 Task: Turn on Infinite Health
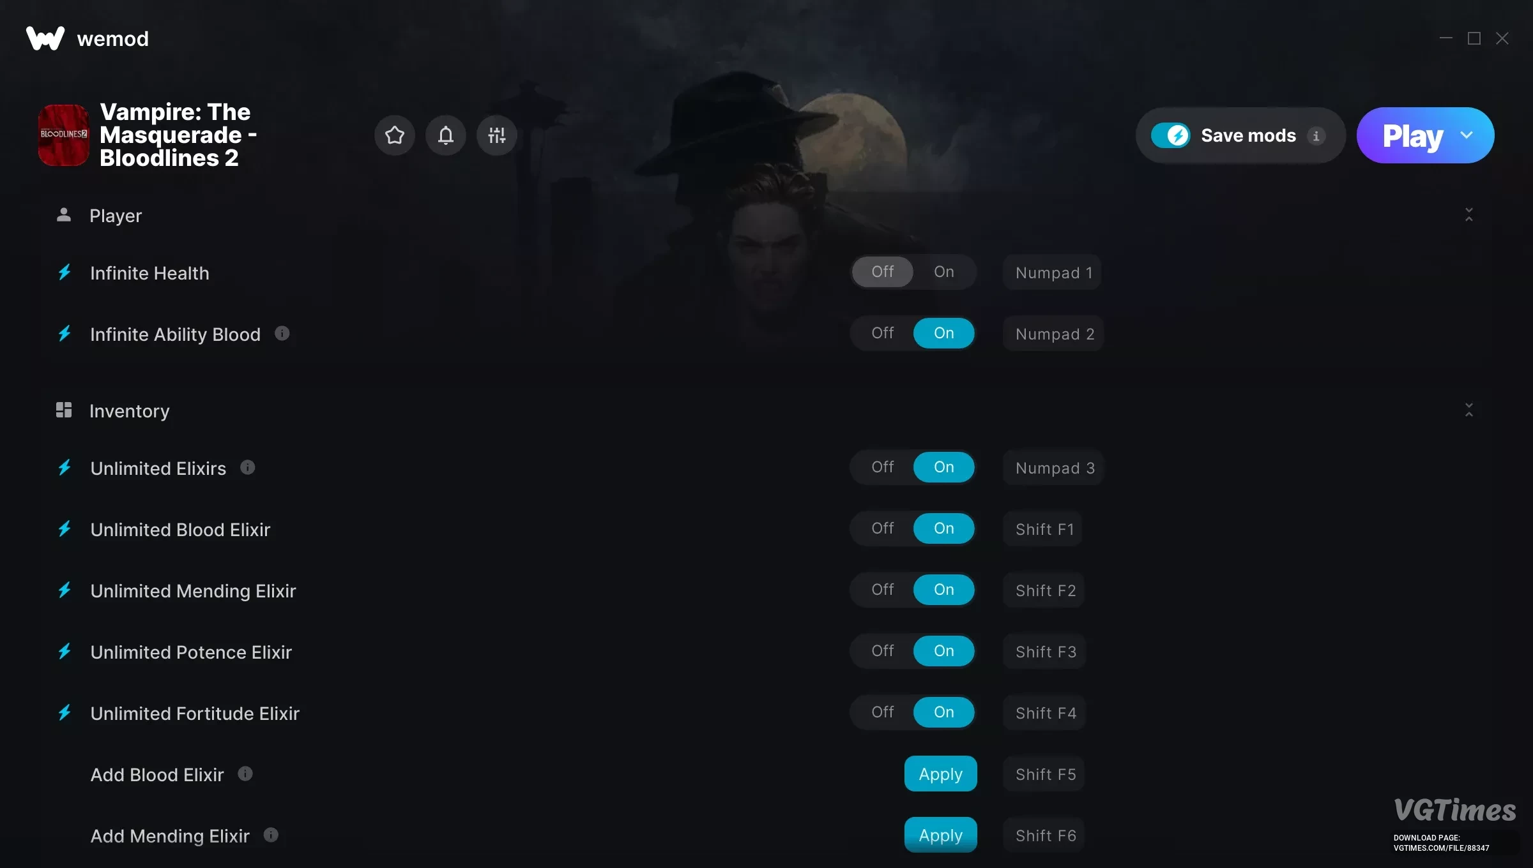[x=944, y=272]
